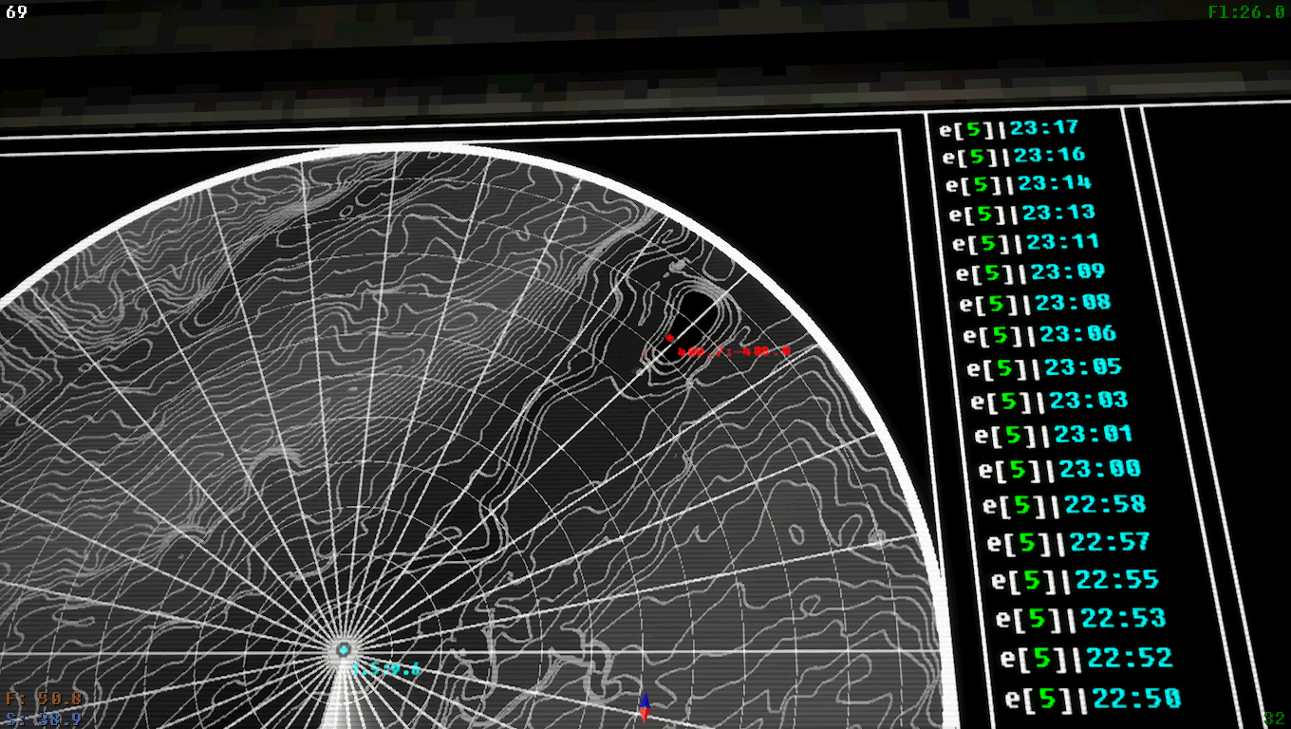
Task: Select the red coordinate label by the target
Action: 734,351
